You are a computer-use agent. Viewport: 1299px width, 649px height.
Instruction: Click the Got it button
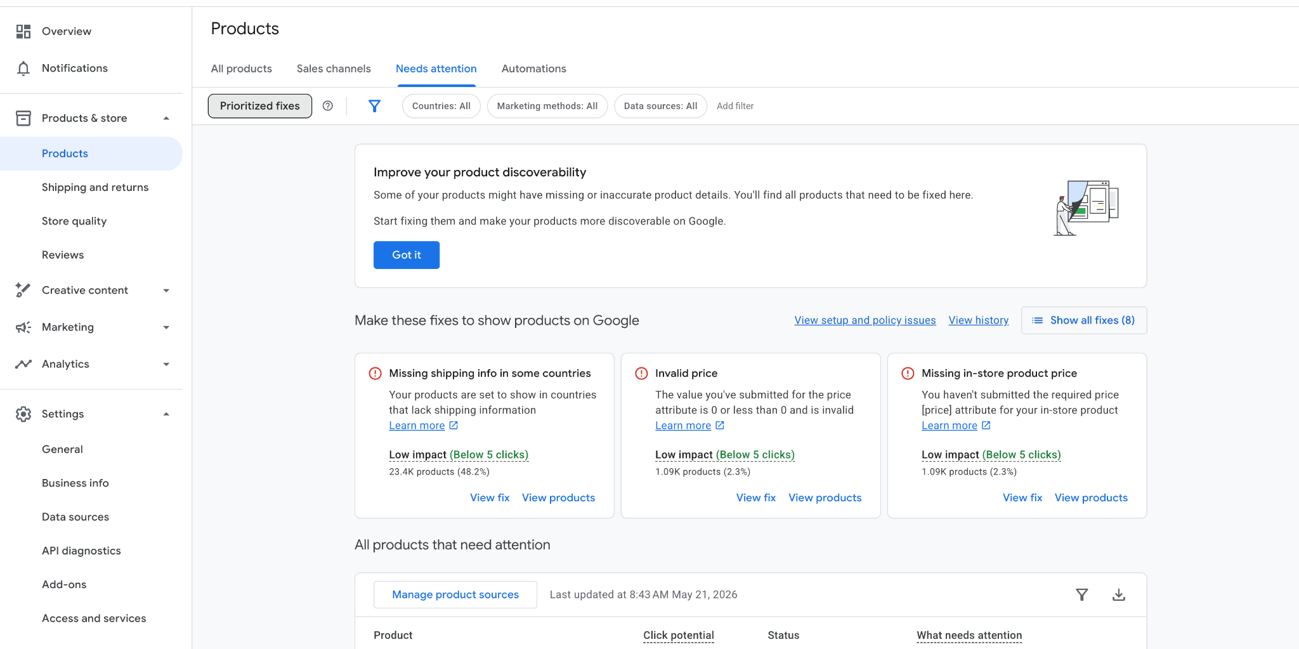click(x=407, y=255)
